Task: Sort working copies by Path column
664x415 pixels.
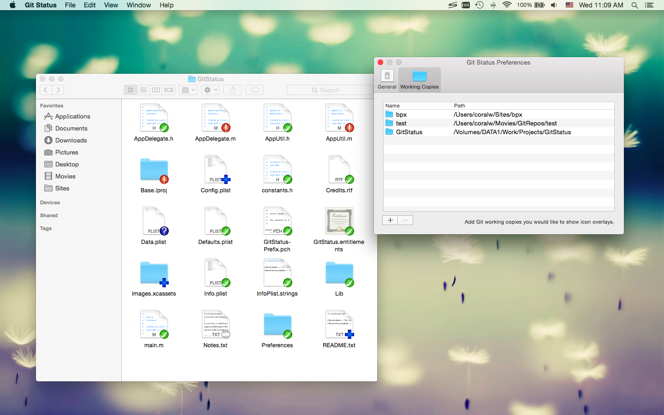Action: (533, 106)
